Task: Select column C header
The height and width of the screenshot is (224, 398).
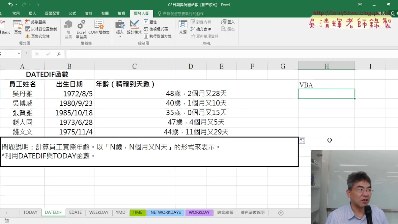Action: point(134,66)
